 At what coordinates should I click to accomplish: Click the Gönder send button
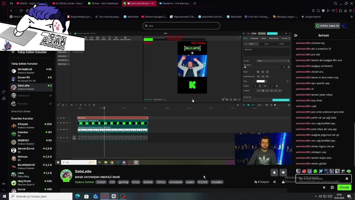344,187
